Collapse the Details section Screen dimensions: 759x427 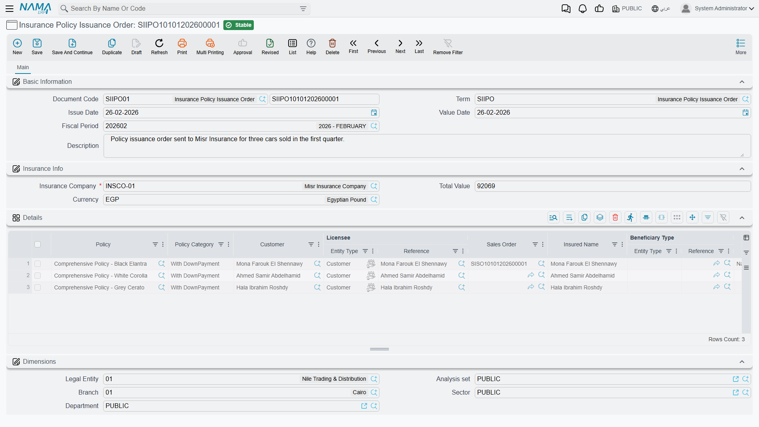click(x=742, y=218)
